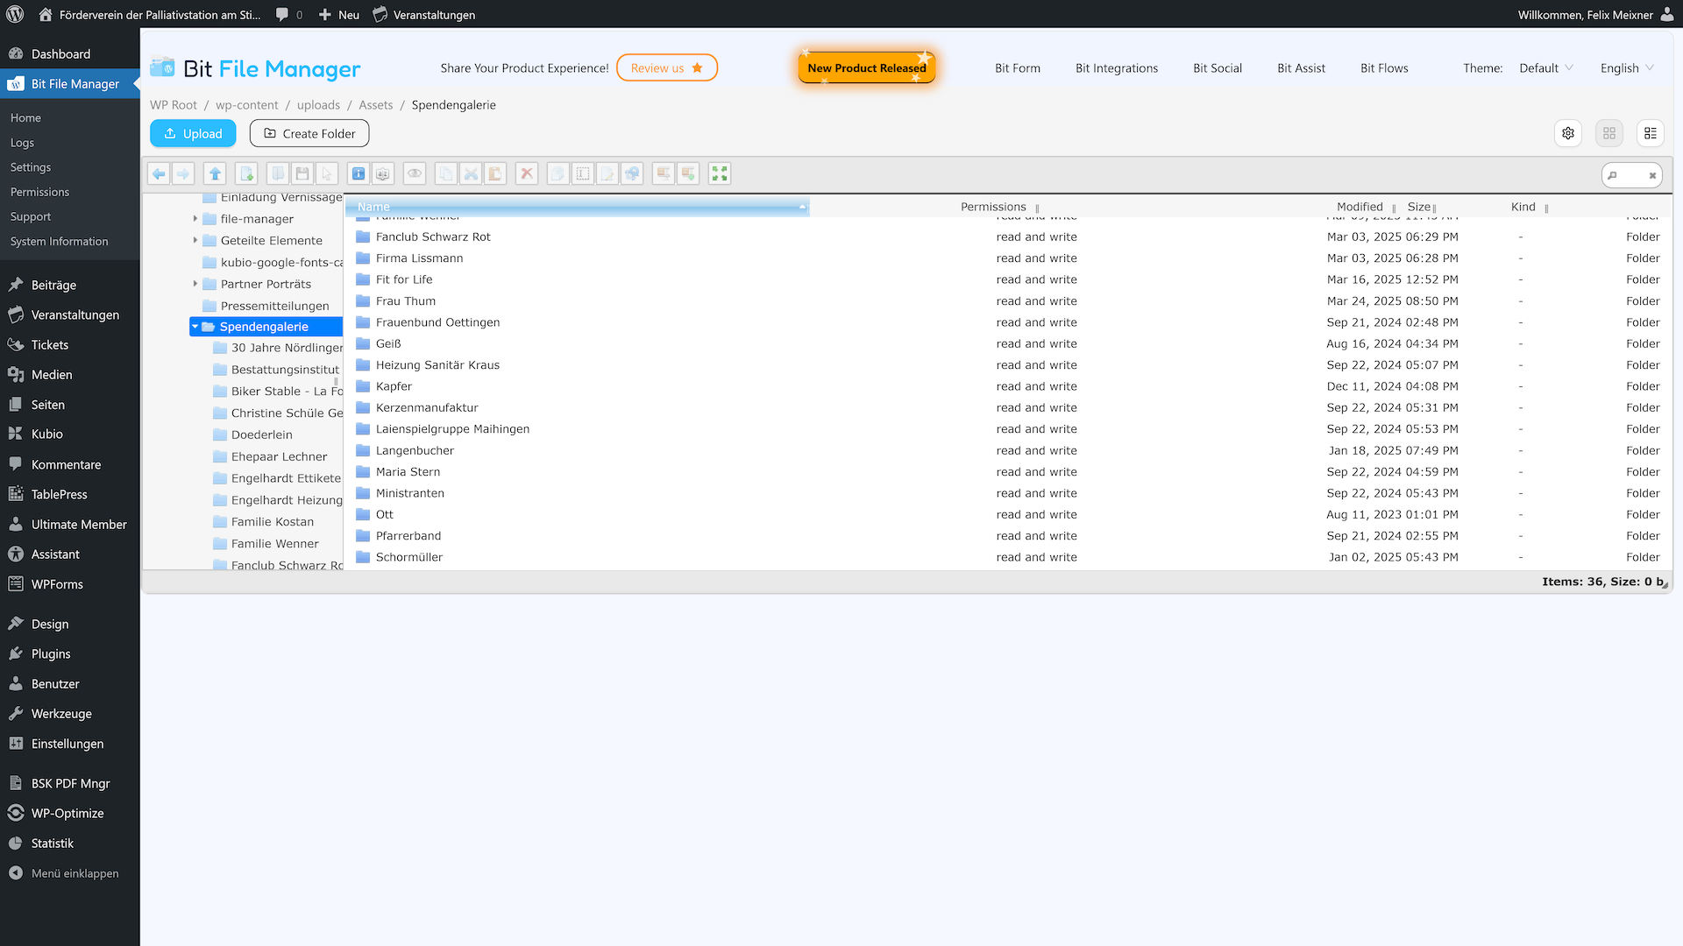
Task: Open the blue info icon
Action: [359, 173]
